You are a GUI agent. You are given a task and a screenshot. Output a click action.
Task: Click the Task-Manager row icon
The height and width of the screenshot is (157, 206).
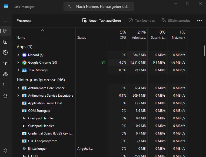(x=24, y=70)
